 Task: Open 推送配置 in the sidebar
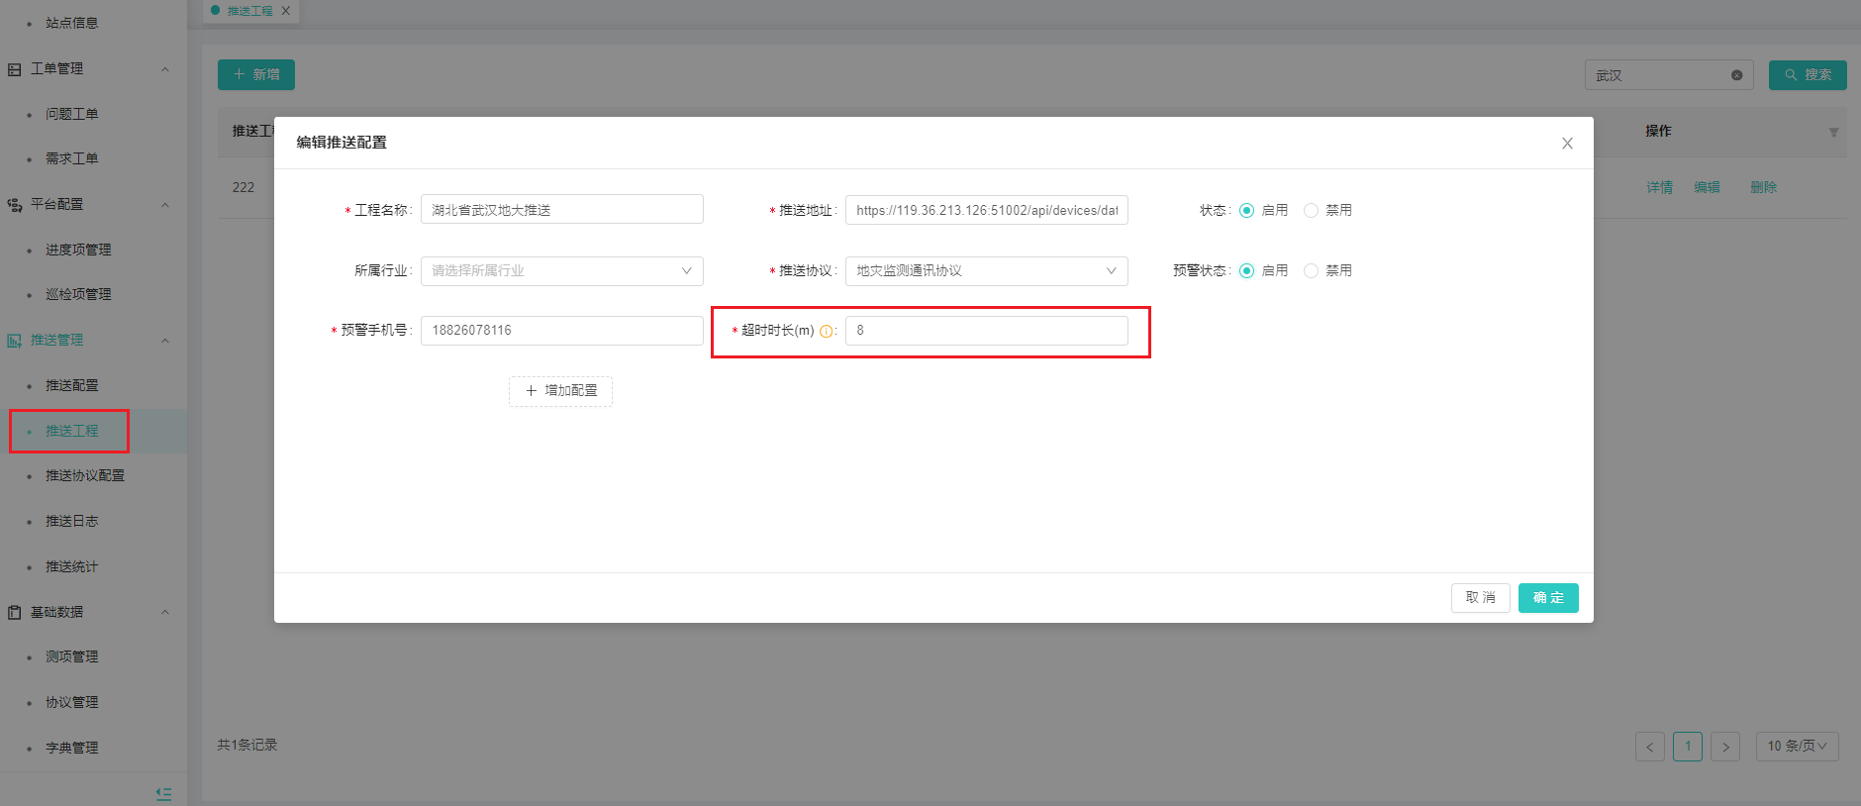point(71,385)
